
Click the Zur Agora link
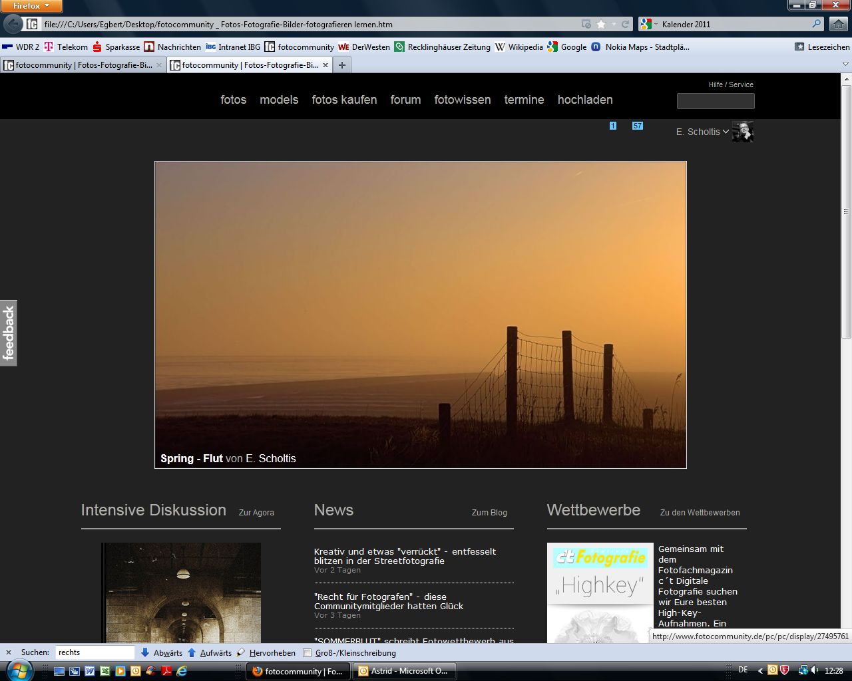(x=256, y=513)
